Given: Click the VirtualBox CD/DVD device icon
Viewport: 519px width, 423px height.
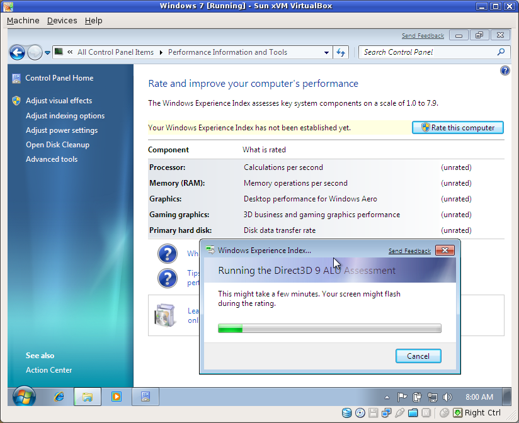Looking at the screenshot, I should (360, 412).
